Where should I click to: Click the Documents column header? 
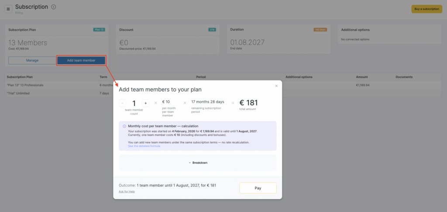point(404,77)
